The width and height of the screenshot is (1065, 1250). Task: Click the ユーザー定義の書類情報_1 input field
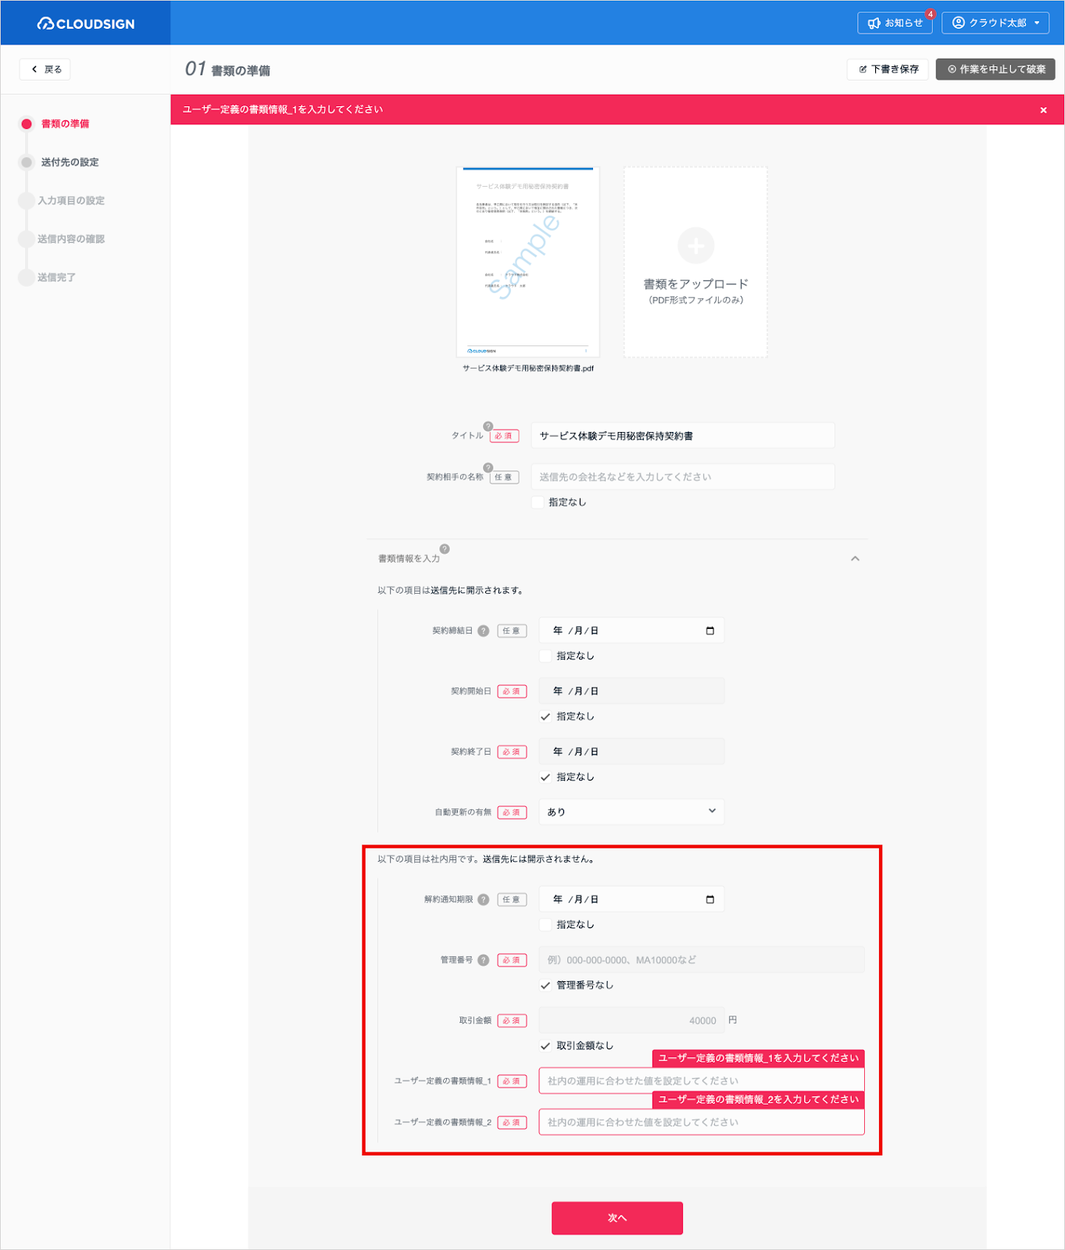(702, 1081)
